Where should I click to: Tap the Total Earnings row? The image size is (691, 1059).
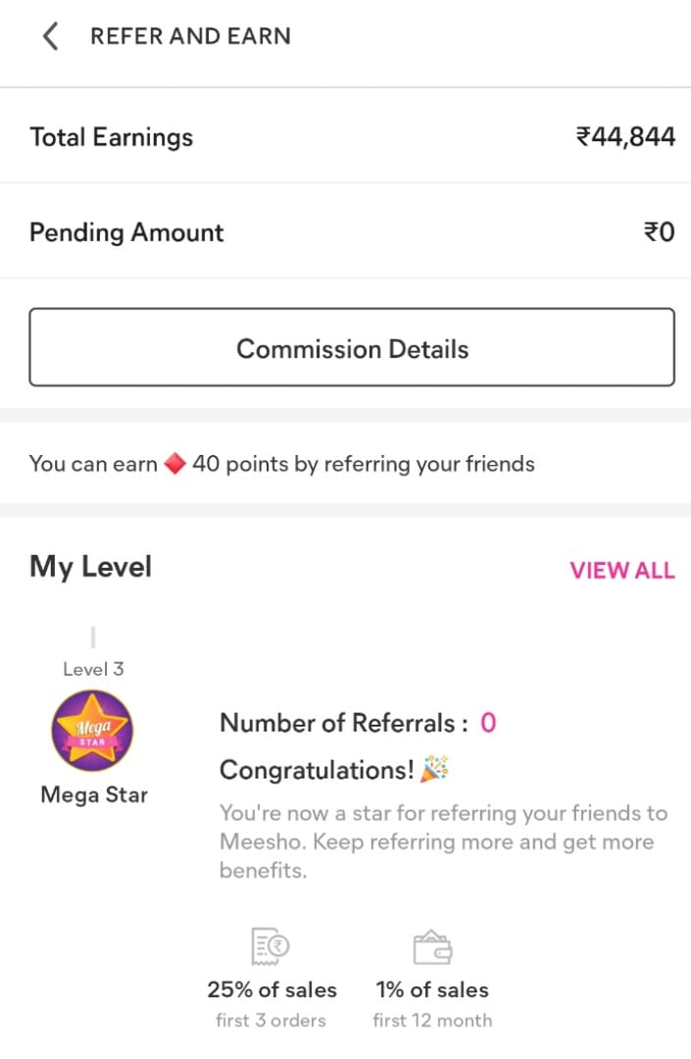click(x=345, y=136)
